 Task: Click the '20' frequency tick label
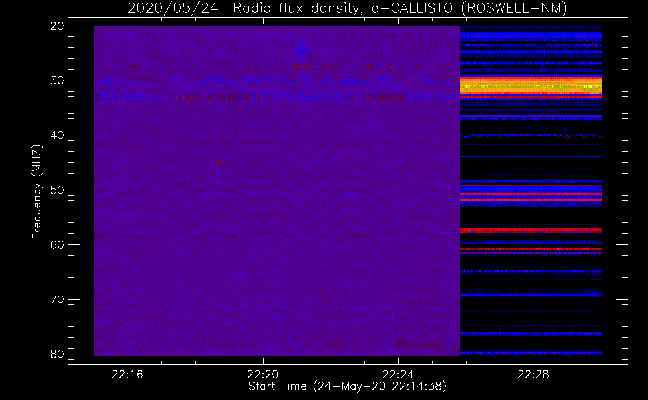pyautogui.click(x=58, y=26)
